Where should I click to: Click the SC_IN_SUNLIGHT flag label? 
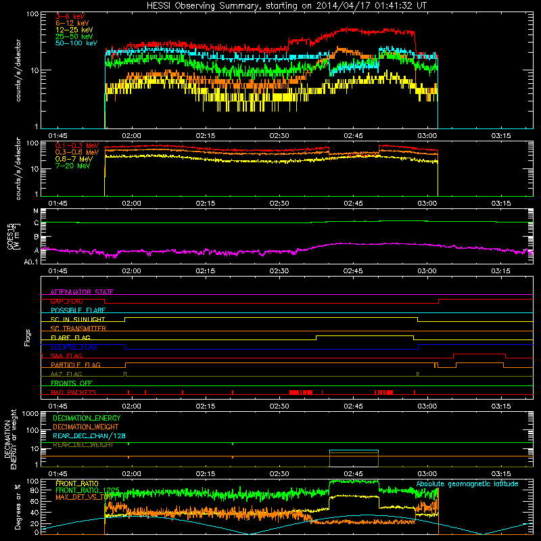pyautogui.click(x=78, y=319)
